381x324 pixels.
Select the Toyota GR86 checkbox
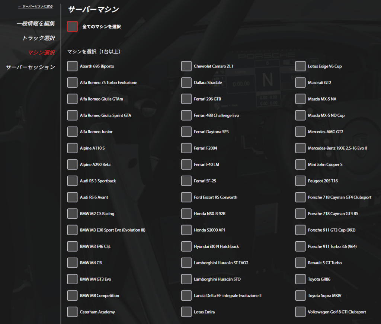[x=300, y=279]
